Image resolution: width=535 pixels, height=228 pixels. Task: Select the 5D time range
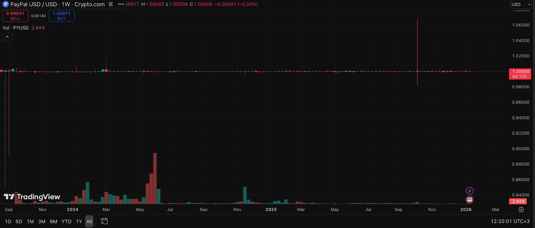point(19,221)
